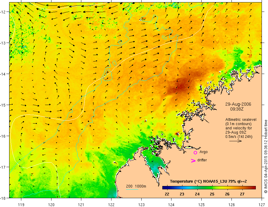Click the 'and velocity for' caption line
The height and width of the screenshot is (207, 268).
coord(238,128)
